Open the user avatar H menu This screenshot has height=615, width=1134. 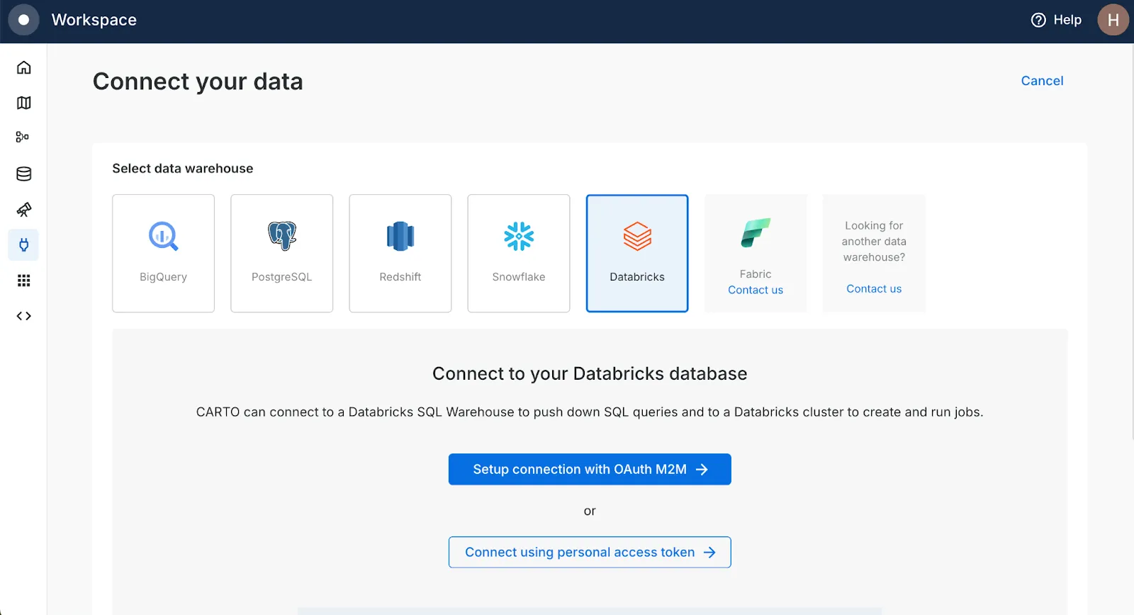coord(1113,20)
